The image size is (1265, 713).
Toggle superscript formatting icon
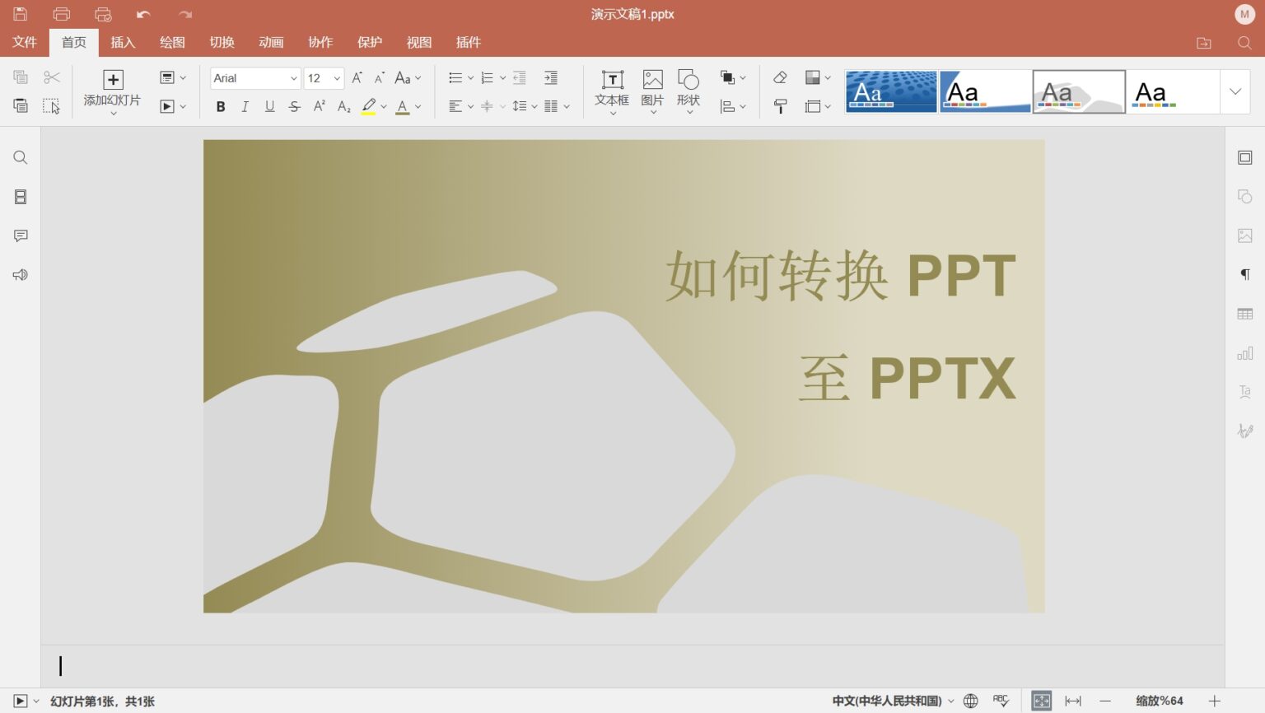pyautogui.click(x=319, y=106)
